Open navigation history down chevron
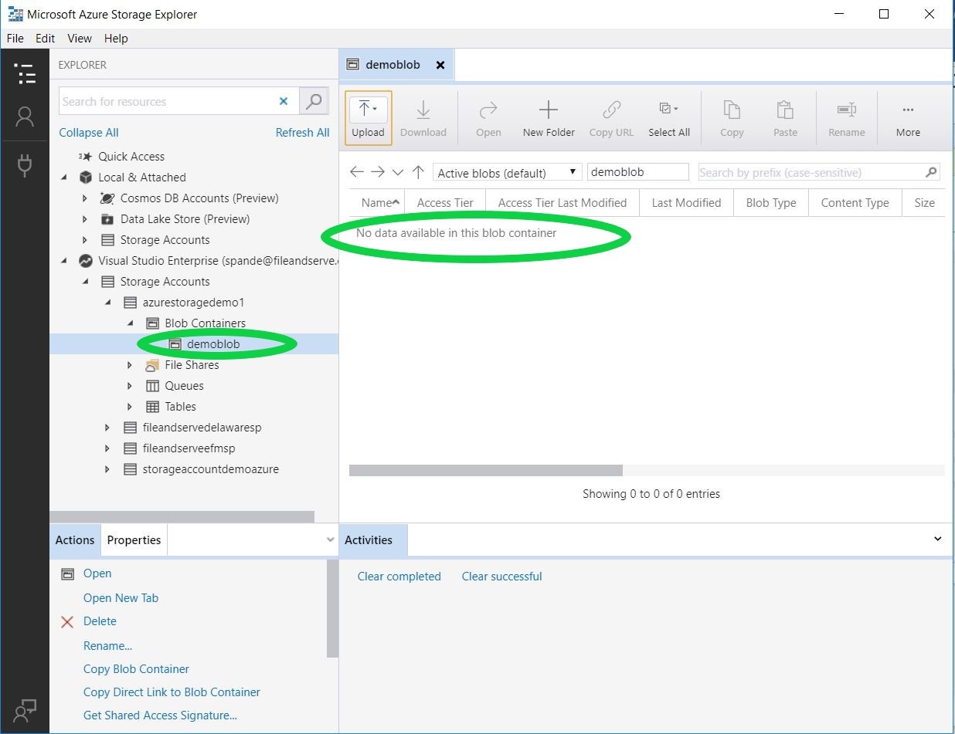955x734 pixels. pos(398,172)
